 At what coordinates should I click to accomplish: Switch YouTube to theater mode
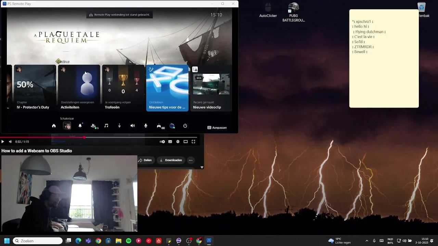tap(185, 141)
